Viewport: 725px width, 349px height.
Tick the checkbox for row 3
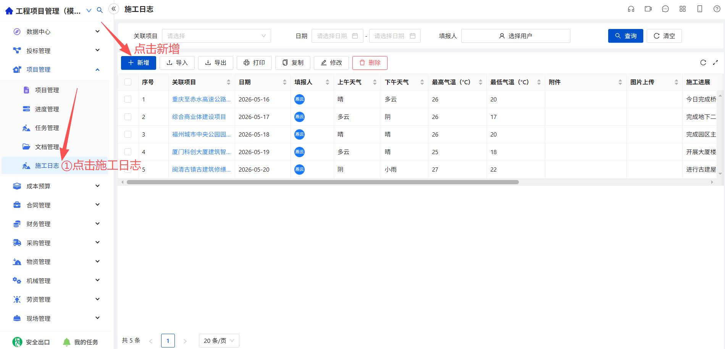point(128,134)
